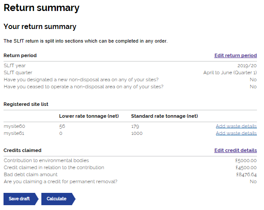Click the Standard rate tonnage column header
This screenshot has width=264, height=210.
tap(165, 116)
